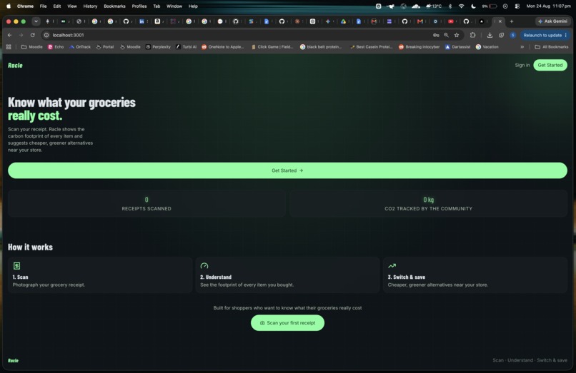
Task: Open the Chrome extensions puzzle icon
Action: [x=473, y=35]
